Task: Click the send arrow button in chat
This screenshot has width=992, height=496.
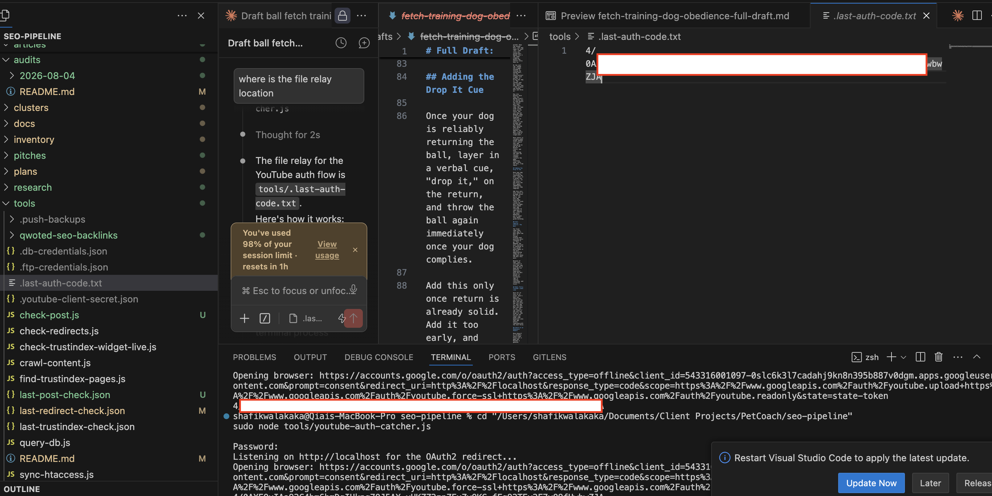Action: [x=353, y=318]
